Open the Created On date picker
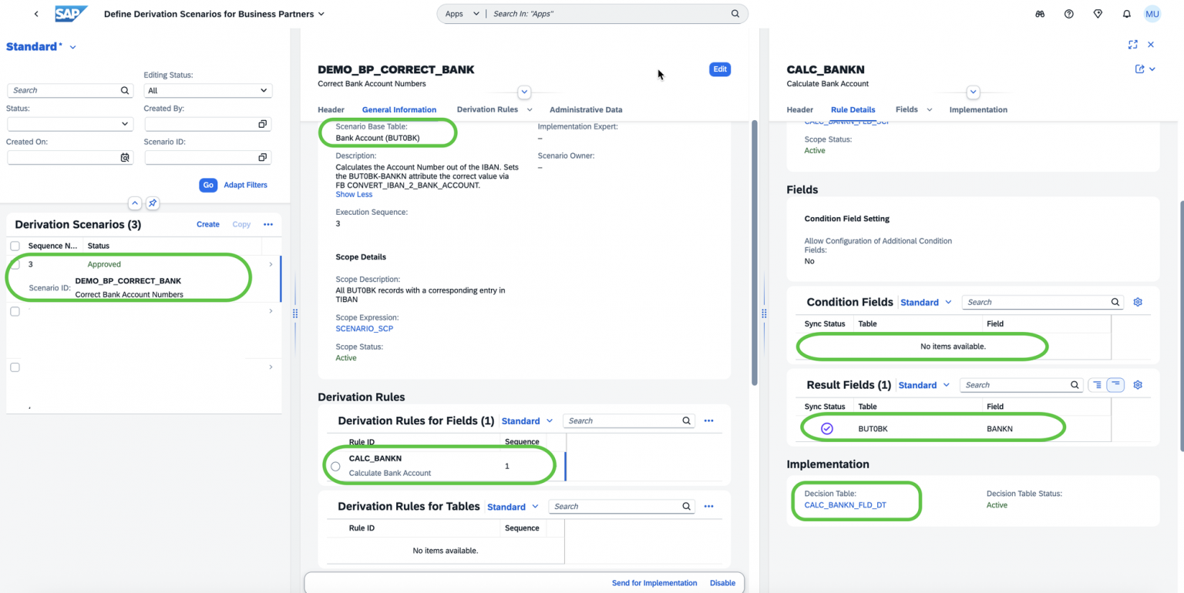The image size is (1184, 593). pyautogui.click(x=125, y=157)
